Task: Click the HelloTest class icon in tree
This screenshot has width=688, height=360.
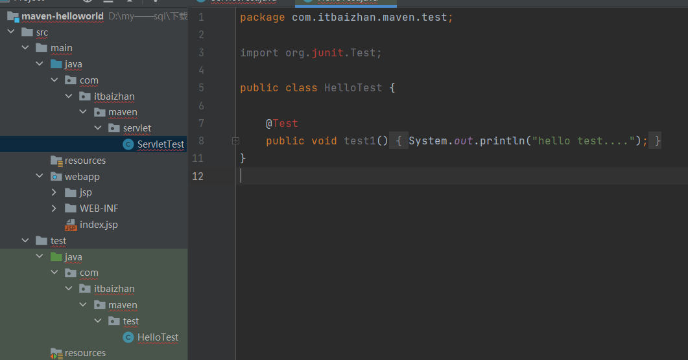Action: [x=128, y=337]
